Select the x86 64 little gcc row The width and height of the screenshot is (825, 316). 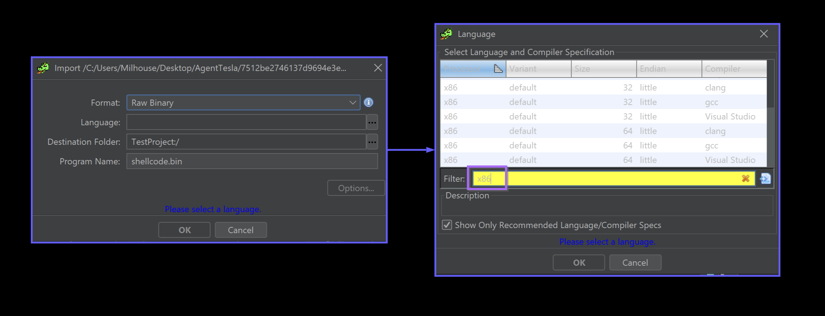603,146
